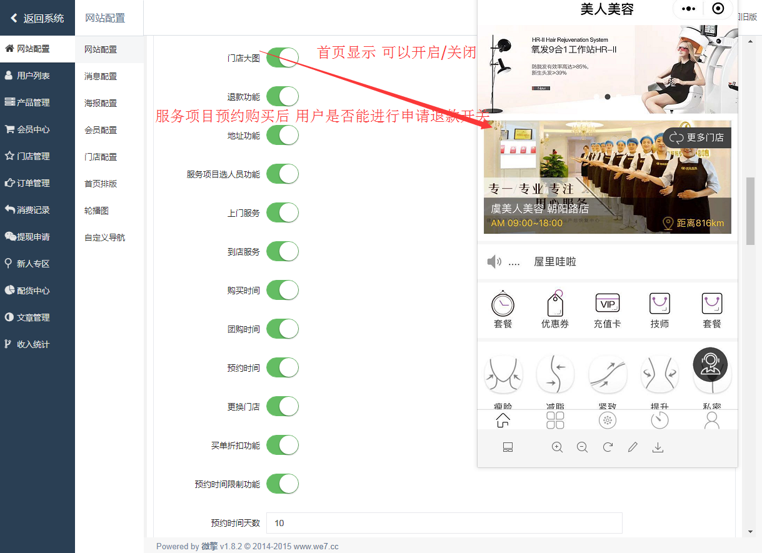Select 会员配置 submenu item
Screen dimensions: 762x553
pyautogui.click(x=109, y=130)
